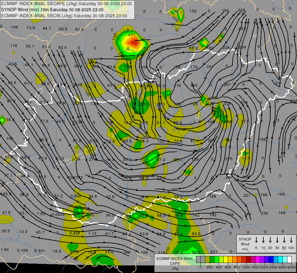Click the map value 0.004
This screenshot has width=297, height=273.
click(76, 196)
